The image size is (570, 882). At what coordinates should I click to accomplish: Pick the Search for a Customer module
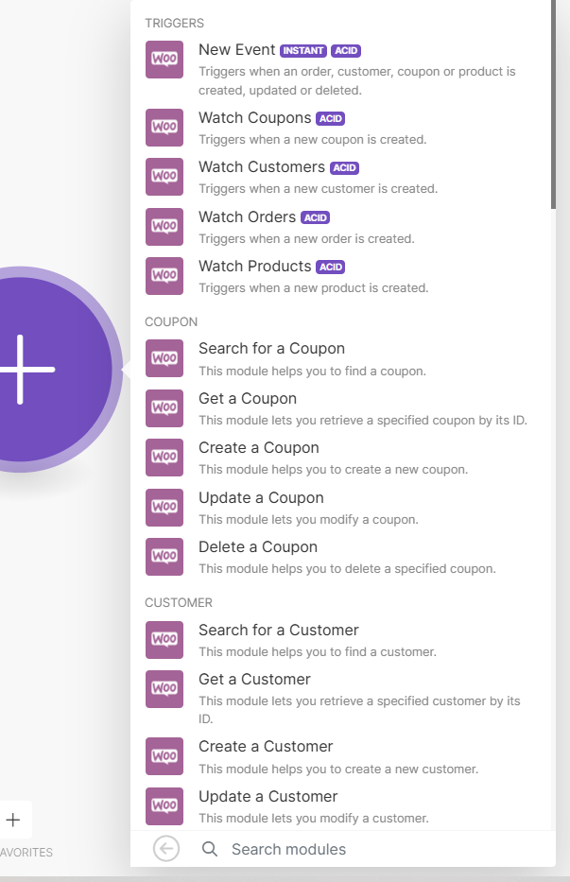tap(279, 630)
